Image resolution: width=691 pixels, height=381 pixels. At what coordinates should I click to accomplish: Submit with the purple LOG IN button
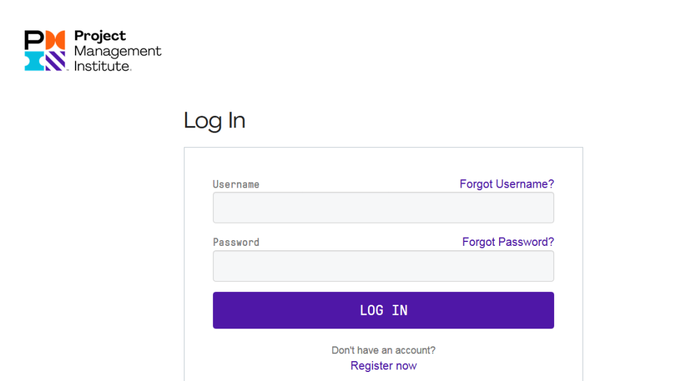(x=383, y=311)
